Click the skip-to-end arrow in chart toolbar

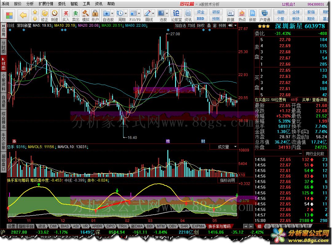click(x=230, y=25)
